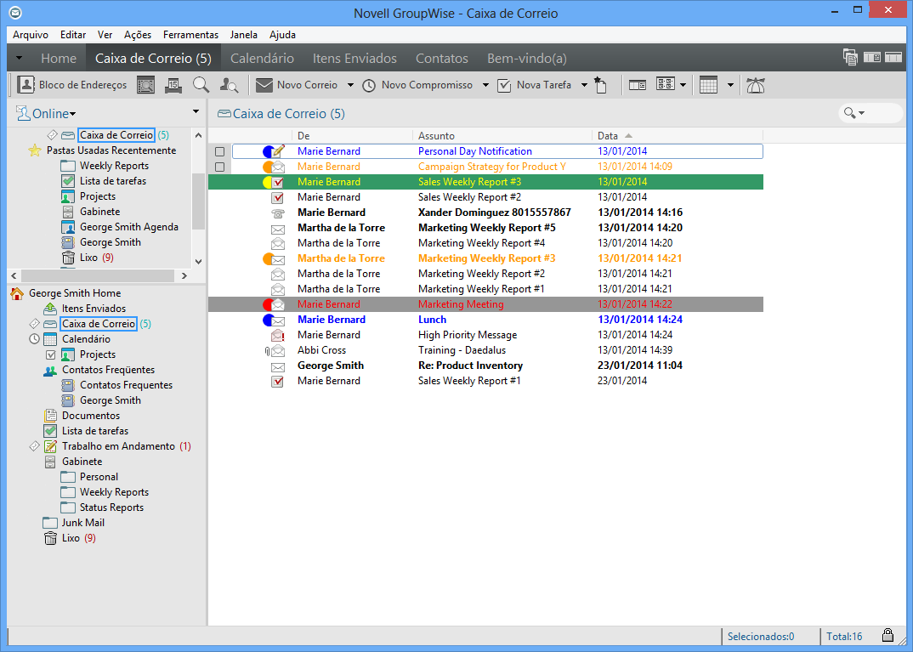913x652 pixels.
Task: Open the Ferramentas menu
Action: tap(190, 34)
